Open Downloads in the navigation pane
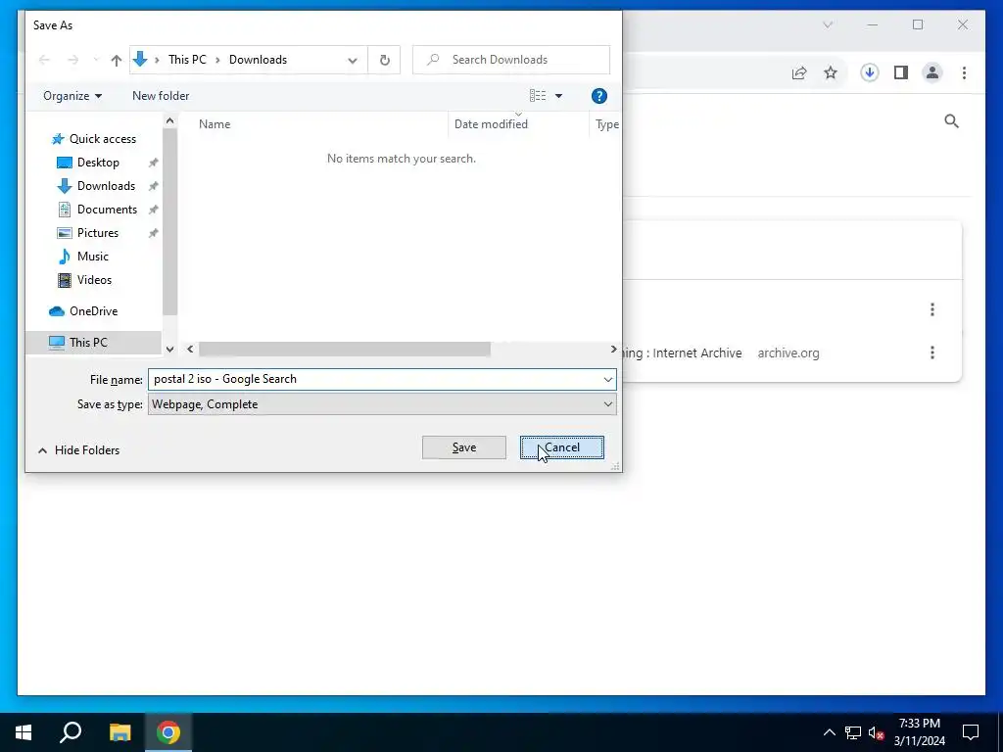 [x=106, y=186]
